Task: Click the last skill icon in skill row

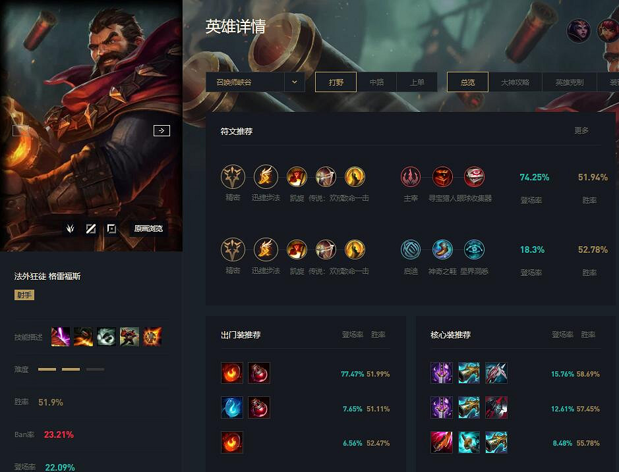Action: 152,337
